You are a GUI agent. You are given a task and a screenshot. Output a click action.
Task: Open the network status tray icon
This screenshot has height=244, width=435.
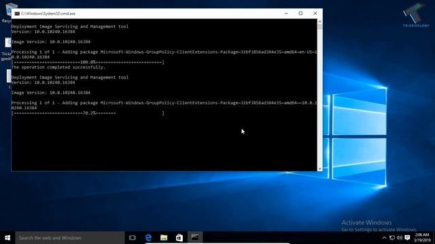pyautogui.click(x=392, y=238)
